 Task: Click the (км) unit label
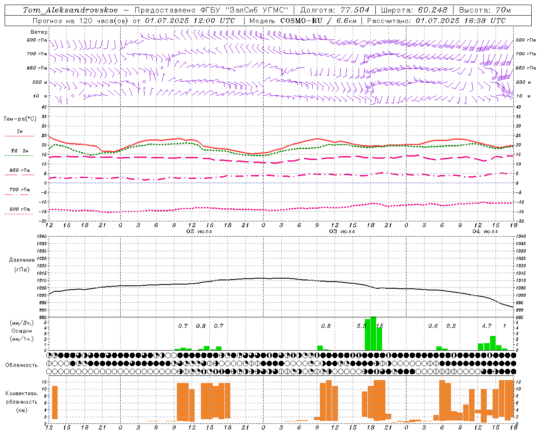[x=21, y=410]
